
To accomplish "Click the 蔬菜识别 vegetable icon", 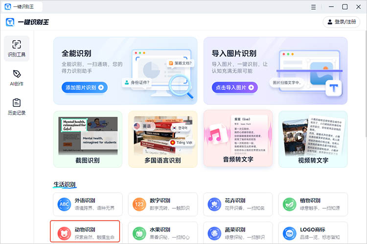I will click(214, 233).
